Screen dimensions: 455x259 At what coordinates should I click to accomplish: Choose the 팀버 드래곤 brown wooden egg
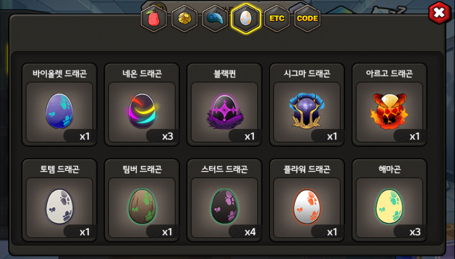click(142, 207)
